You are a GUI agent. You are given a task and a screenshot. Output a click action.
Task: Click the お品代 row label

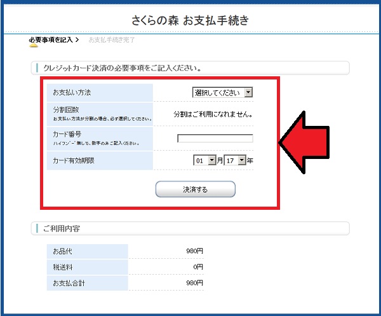click(63, 251)
